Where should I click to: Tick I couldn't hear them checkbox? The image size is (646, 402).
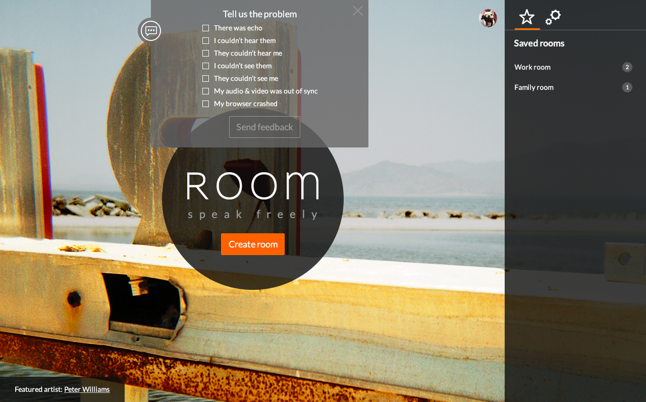pos(205,41)
